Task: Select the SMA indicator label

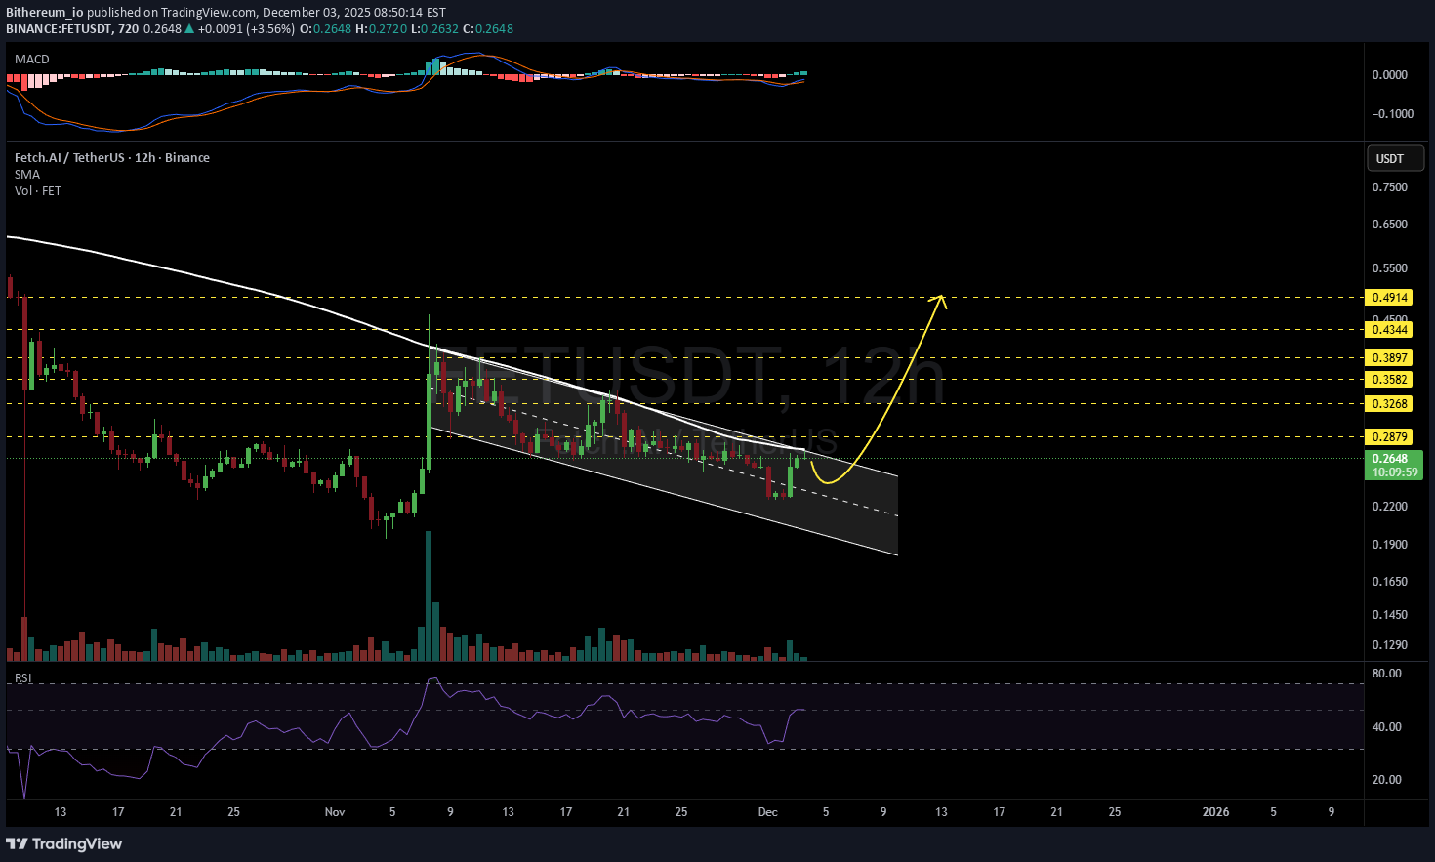Action: pos(27,175)
